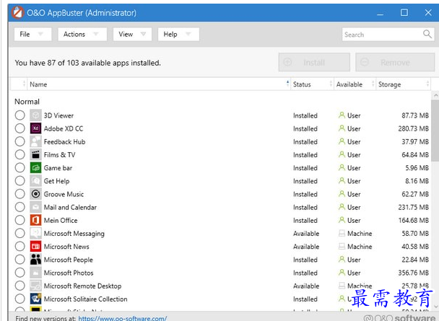This screenshot has height=321, width=439.
Task: Click the machine icon in the Microsoft News row
Action: coord(342,246)
